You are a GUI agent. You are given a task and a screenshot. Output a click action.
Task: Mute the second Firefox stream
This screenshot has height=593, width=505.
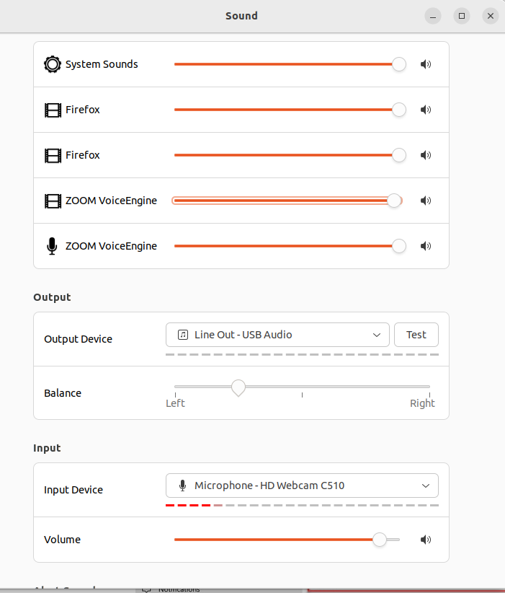click(x=426, y=155)
